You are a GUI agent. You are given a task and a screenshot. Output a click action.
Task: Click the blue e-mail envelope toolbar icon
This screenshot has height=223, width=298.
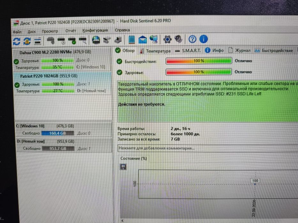click(142, 40)
